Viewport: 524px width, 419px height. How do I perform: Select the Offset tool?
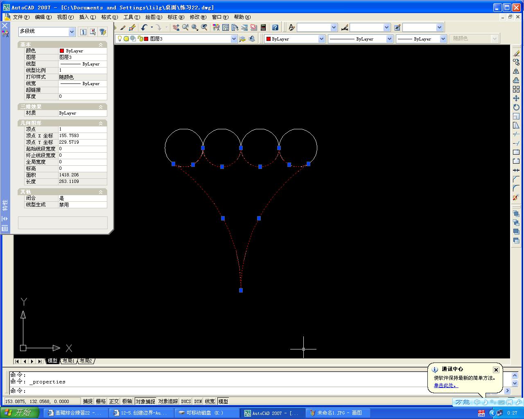(x=516, y=80)
